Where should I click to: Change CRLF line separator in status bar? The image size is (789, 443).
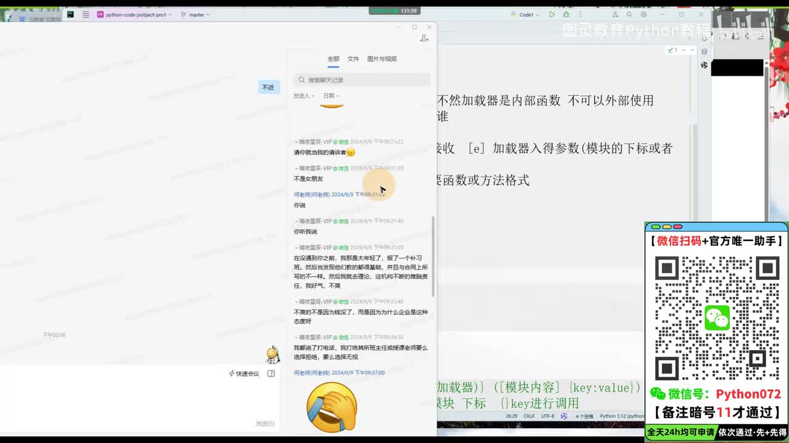coord(529,417)
